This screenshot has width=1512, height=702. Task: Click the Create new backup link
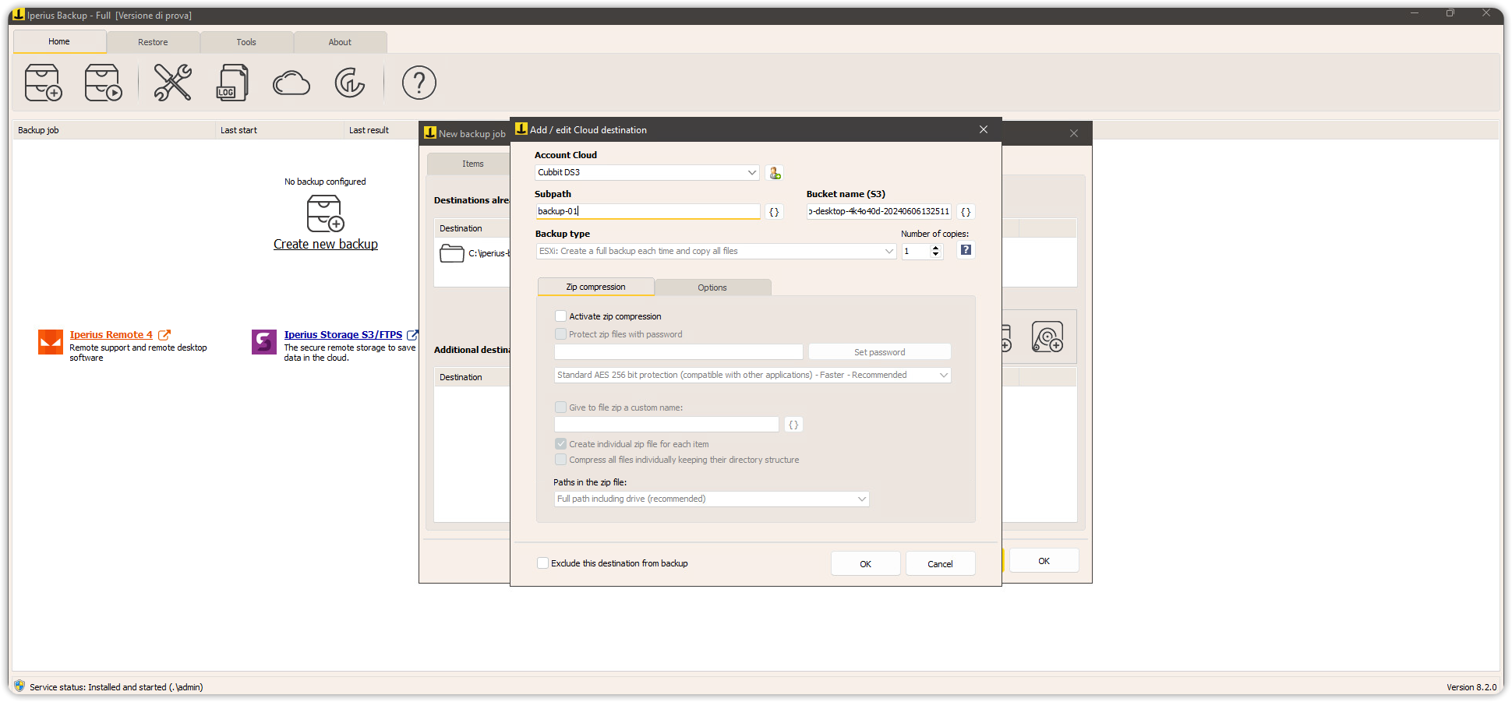coord(326,245)
